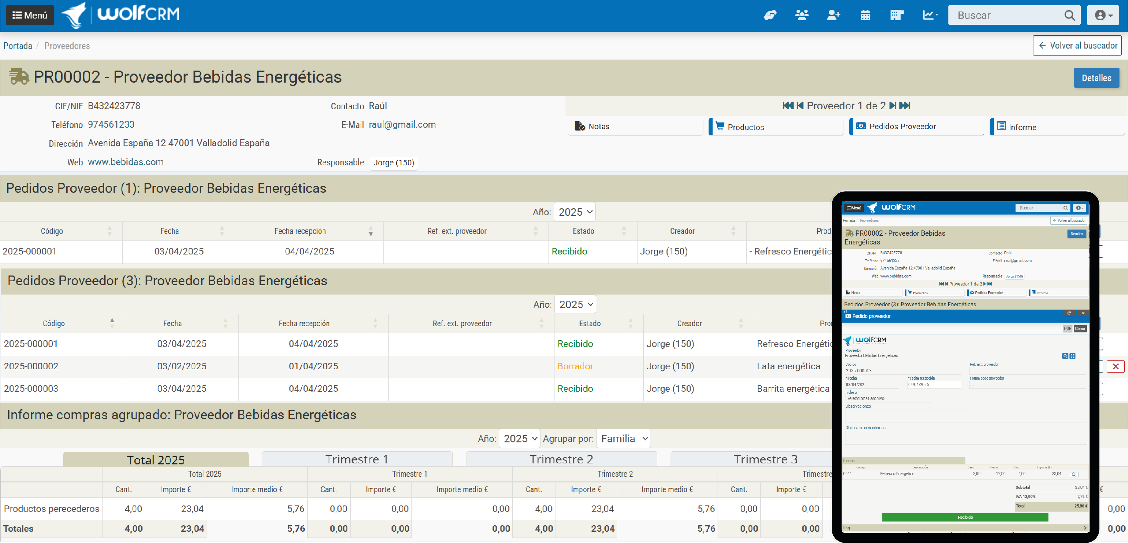Sort first table by Fecha arrows
1128x543 pixels.
tap(222, 231)
